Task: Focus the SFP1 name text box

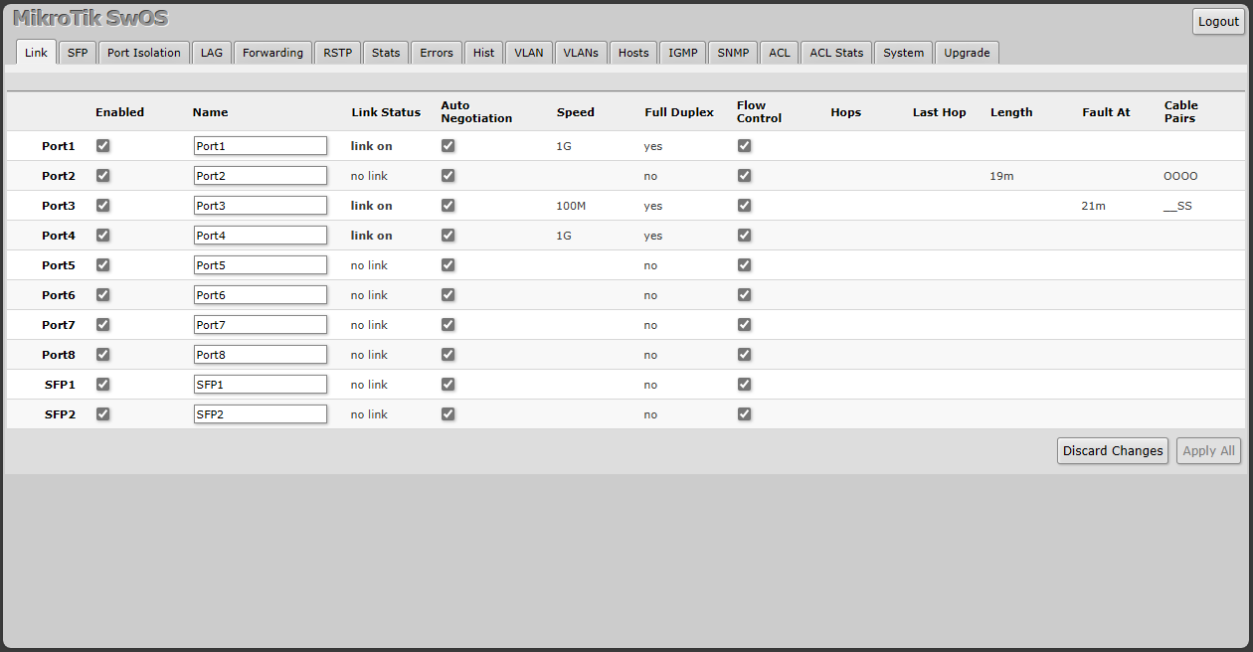Action: pos(260,385)
